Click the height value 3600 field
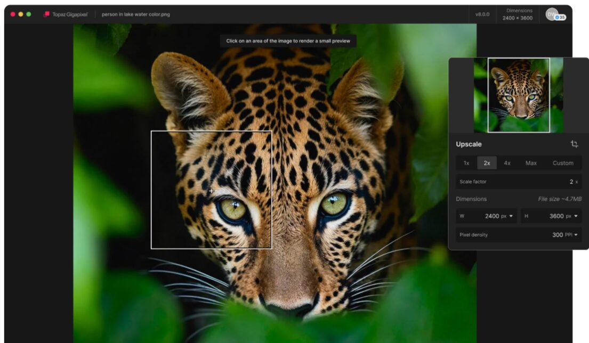This screenshot has height=343, width=589. (x=556, y=216)
